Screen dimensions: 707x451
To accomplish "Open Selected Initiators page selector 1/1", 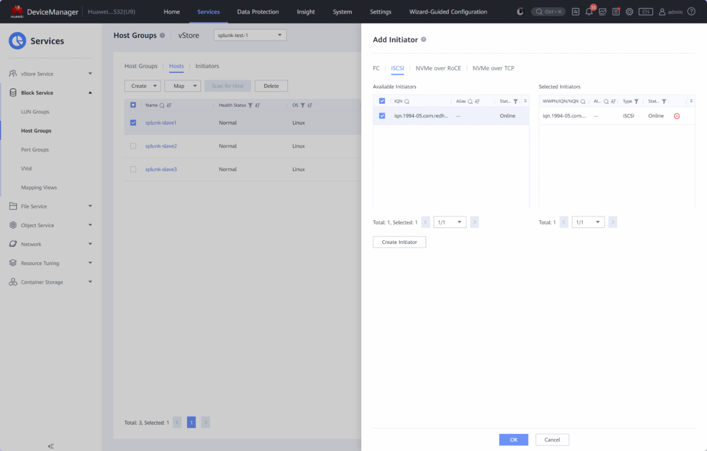I will coord(588,222).
